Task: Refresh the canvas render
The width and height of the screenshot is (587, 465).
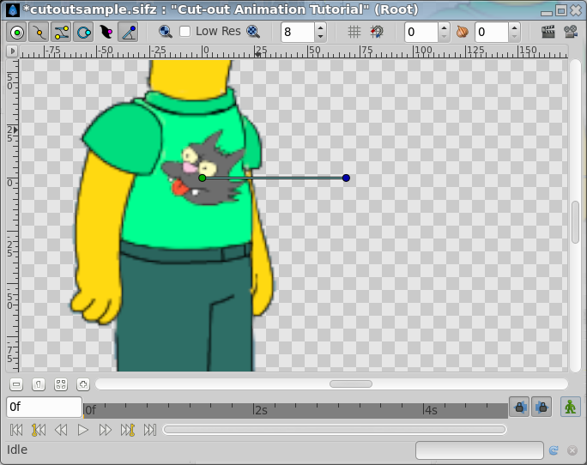Action: (x=554, y=450)
